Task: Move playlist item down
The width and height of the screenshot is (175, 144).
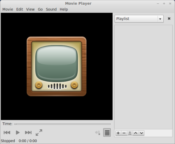Action: click(142, 133)
